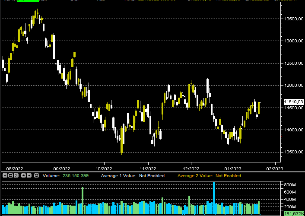Click the 02/2023 date axis label
The width and height of the screenshot is (305, 216).
(275, 168)
